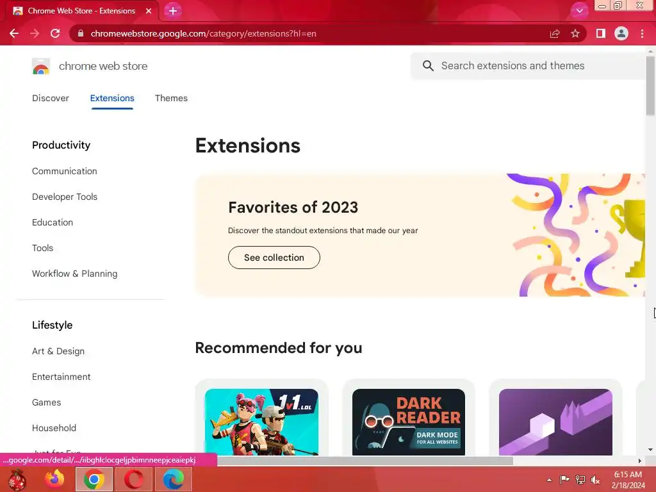Viewport: 656px width, 492px height.
Task: Focus the Search extensions and themes field
Action: (528, 66)
